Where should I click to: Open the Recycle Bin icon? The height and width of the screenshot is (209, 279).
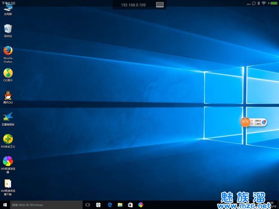8,30
